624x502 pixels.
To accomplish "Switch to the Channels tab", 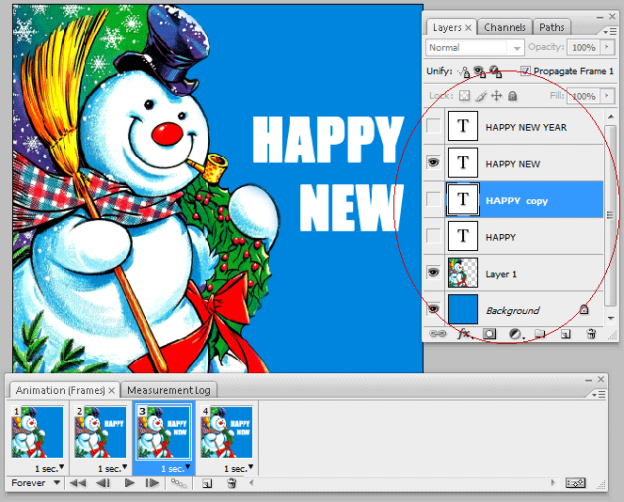I will [505, 28].
